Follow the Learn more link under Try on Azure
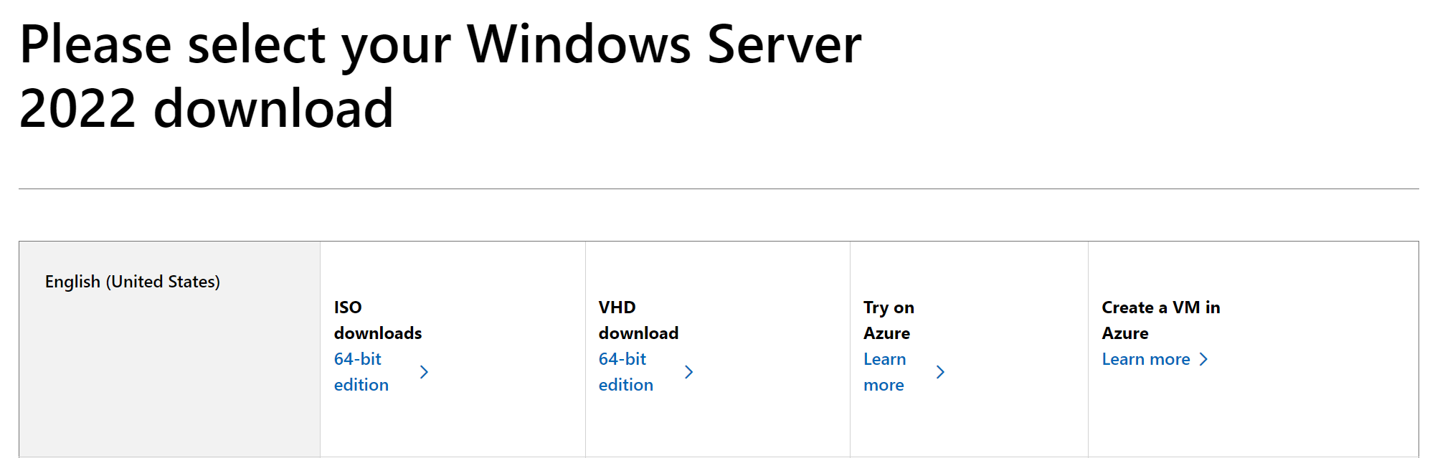 pyautogui.click(x=884, y=371)
